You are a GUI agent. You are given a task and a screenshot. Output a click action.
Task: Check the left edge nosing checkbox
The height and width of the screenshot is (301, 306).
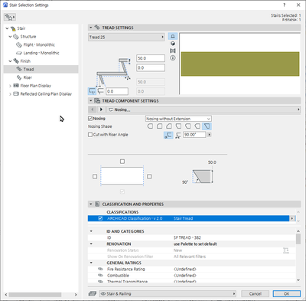95,176
